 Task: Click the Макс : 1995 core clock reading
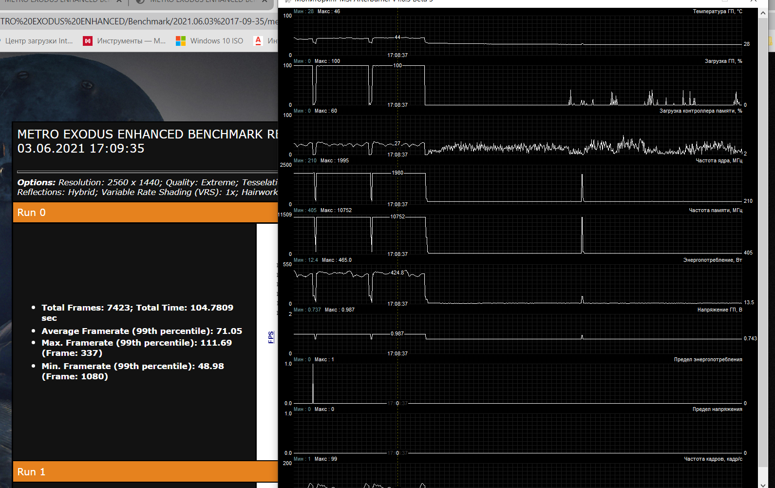pyautogui.click(x=335, y=160)
